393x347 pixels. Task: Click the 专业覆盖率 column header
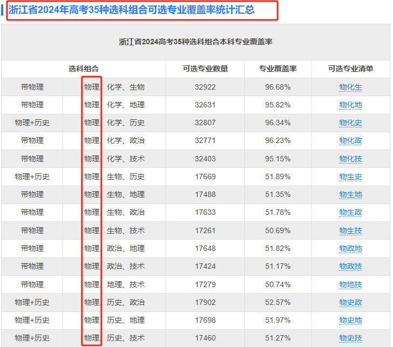[x=278, y=69]
